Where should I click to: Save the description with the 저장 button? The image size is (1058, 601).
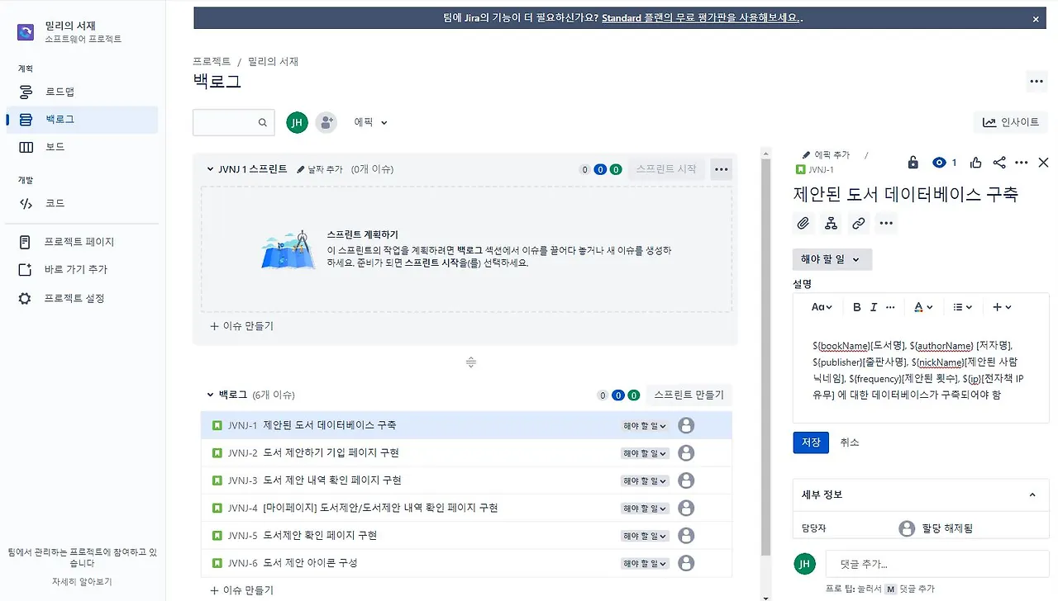(810, 442)
